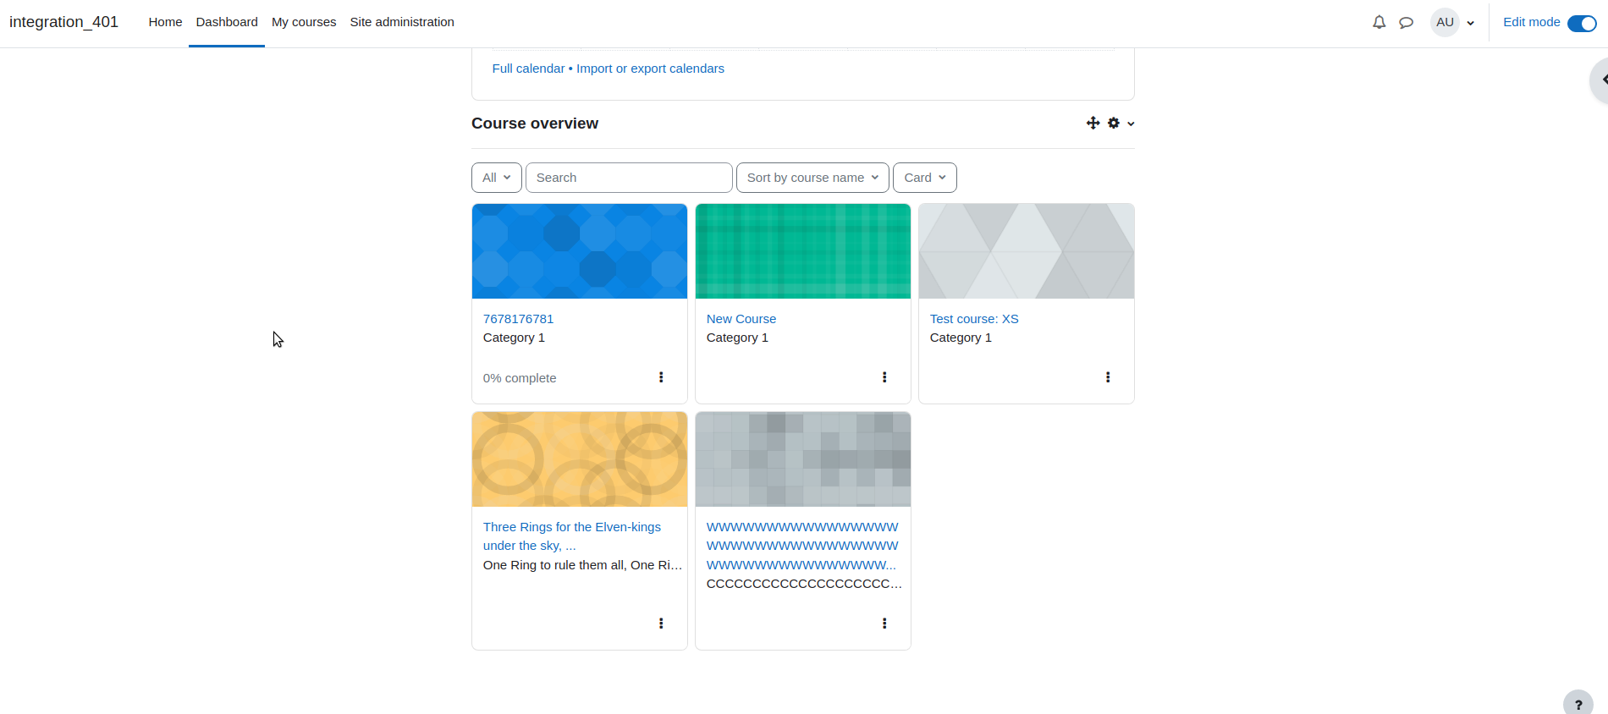
Task: Open Three Rings for the Elven-kings course
Action: click(572, 536)
